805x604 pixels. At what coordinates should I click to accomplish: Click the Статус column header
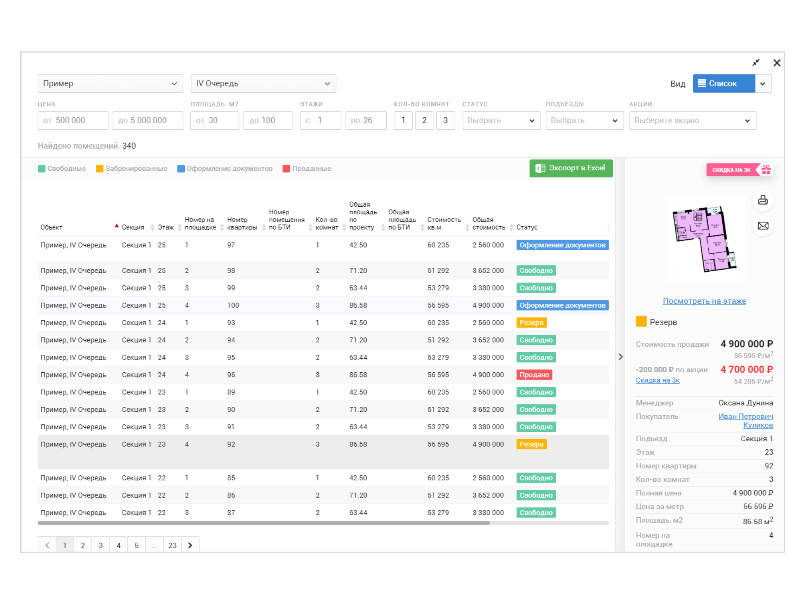(527, 227)
